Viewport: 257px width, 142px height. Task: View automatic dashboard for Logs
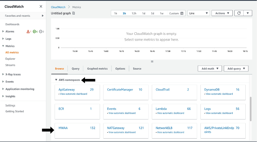pos(219,113)
